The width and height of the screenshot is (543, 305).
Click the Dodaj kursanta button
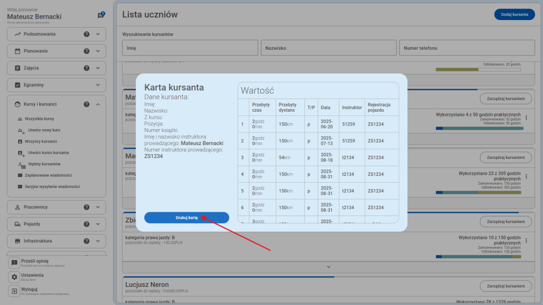514,15
